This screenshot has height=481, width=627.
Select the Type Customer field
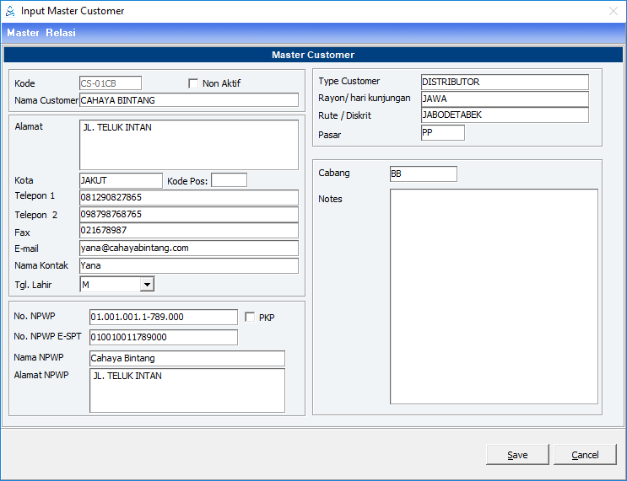[x=504, y=82]
